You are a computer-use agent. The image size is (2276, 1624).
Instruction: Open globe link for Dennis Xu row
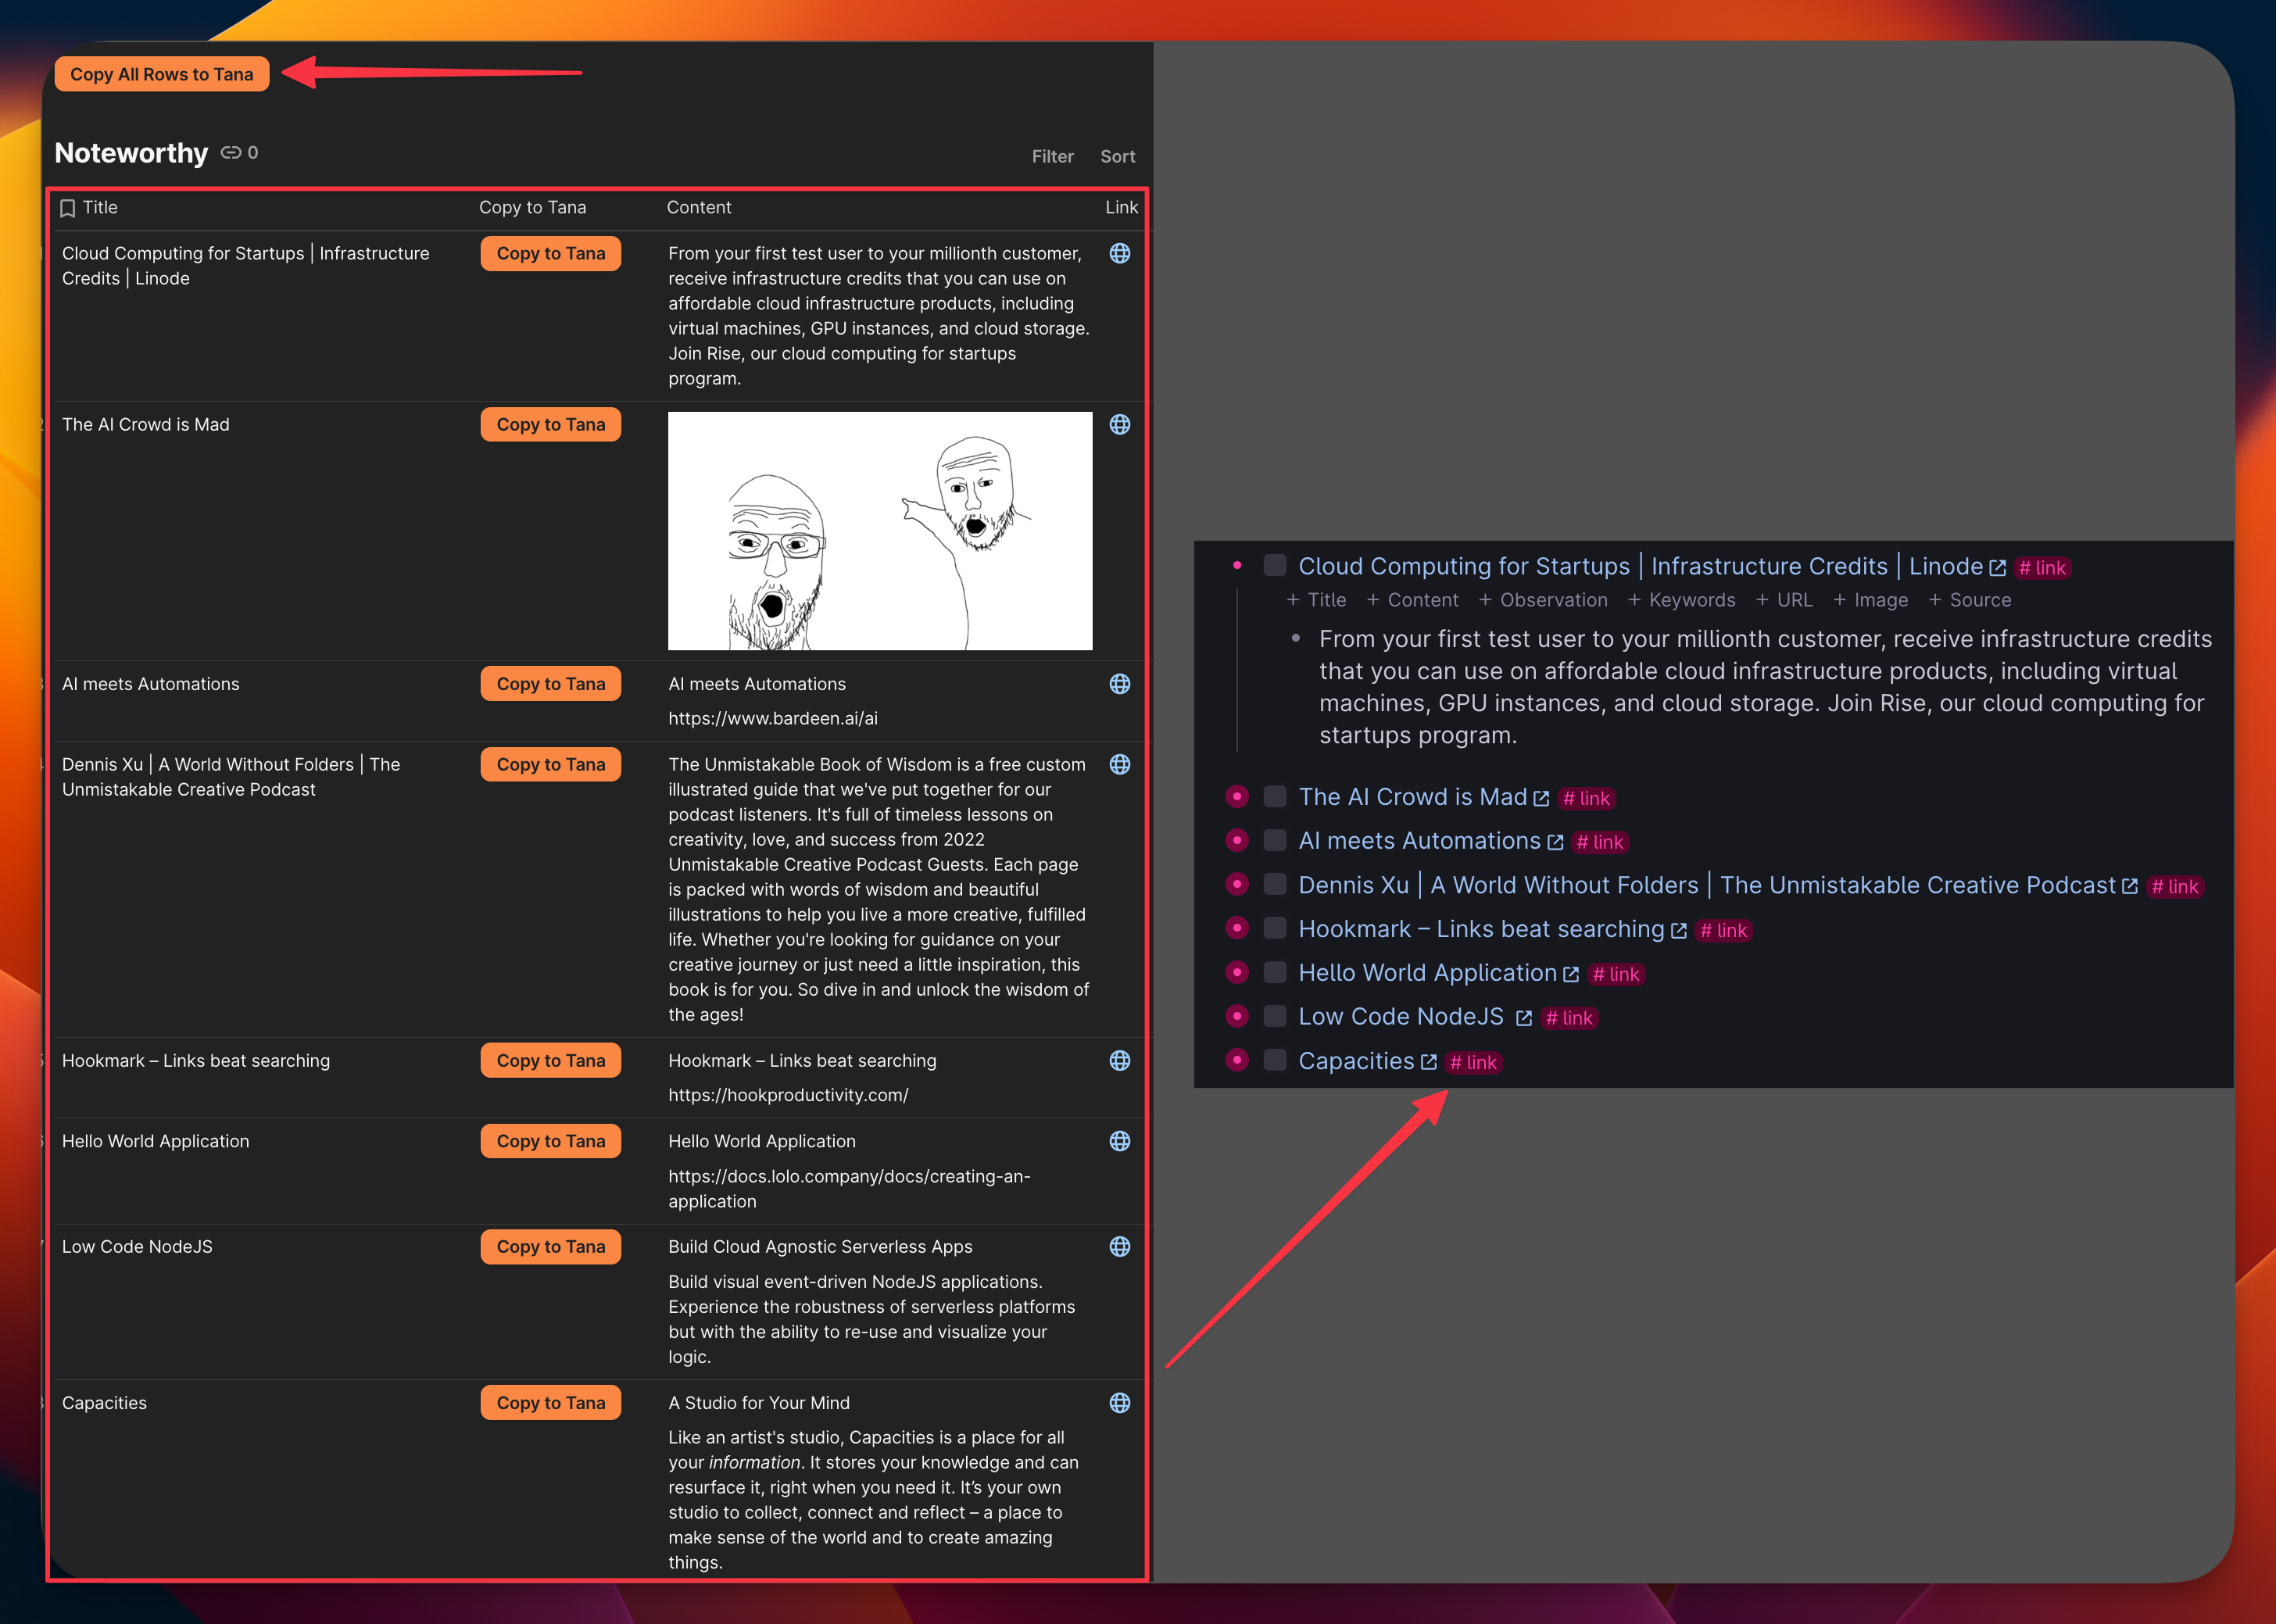(x=1120, y=764)
